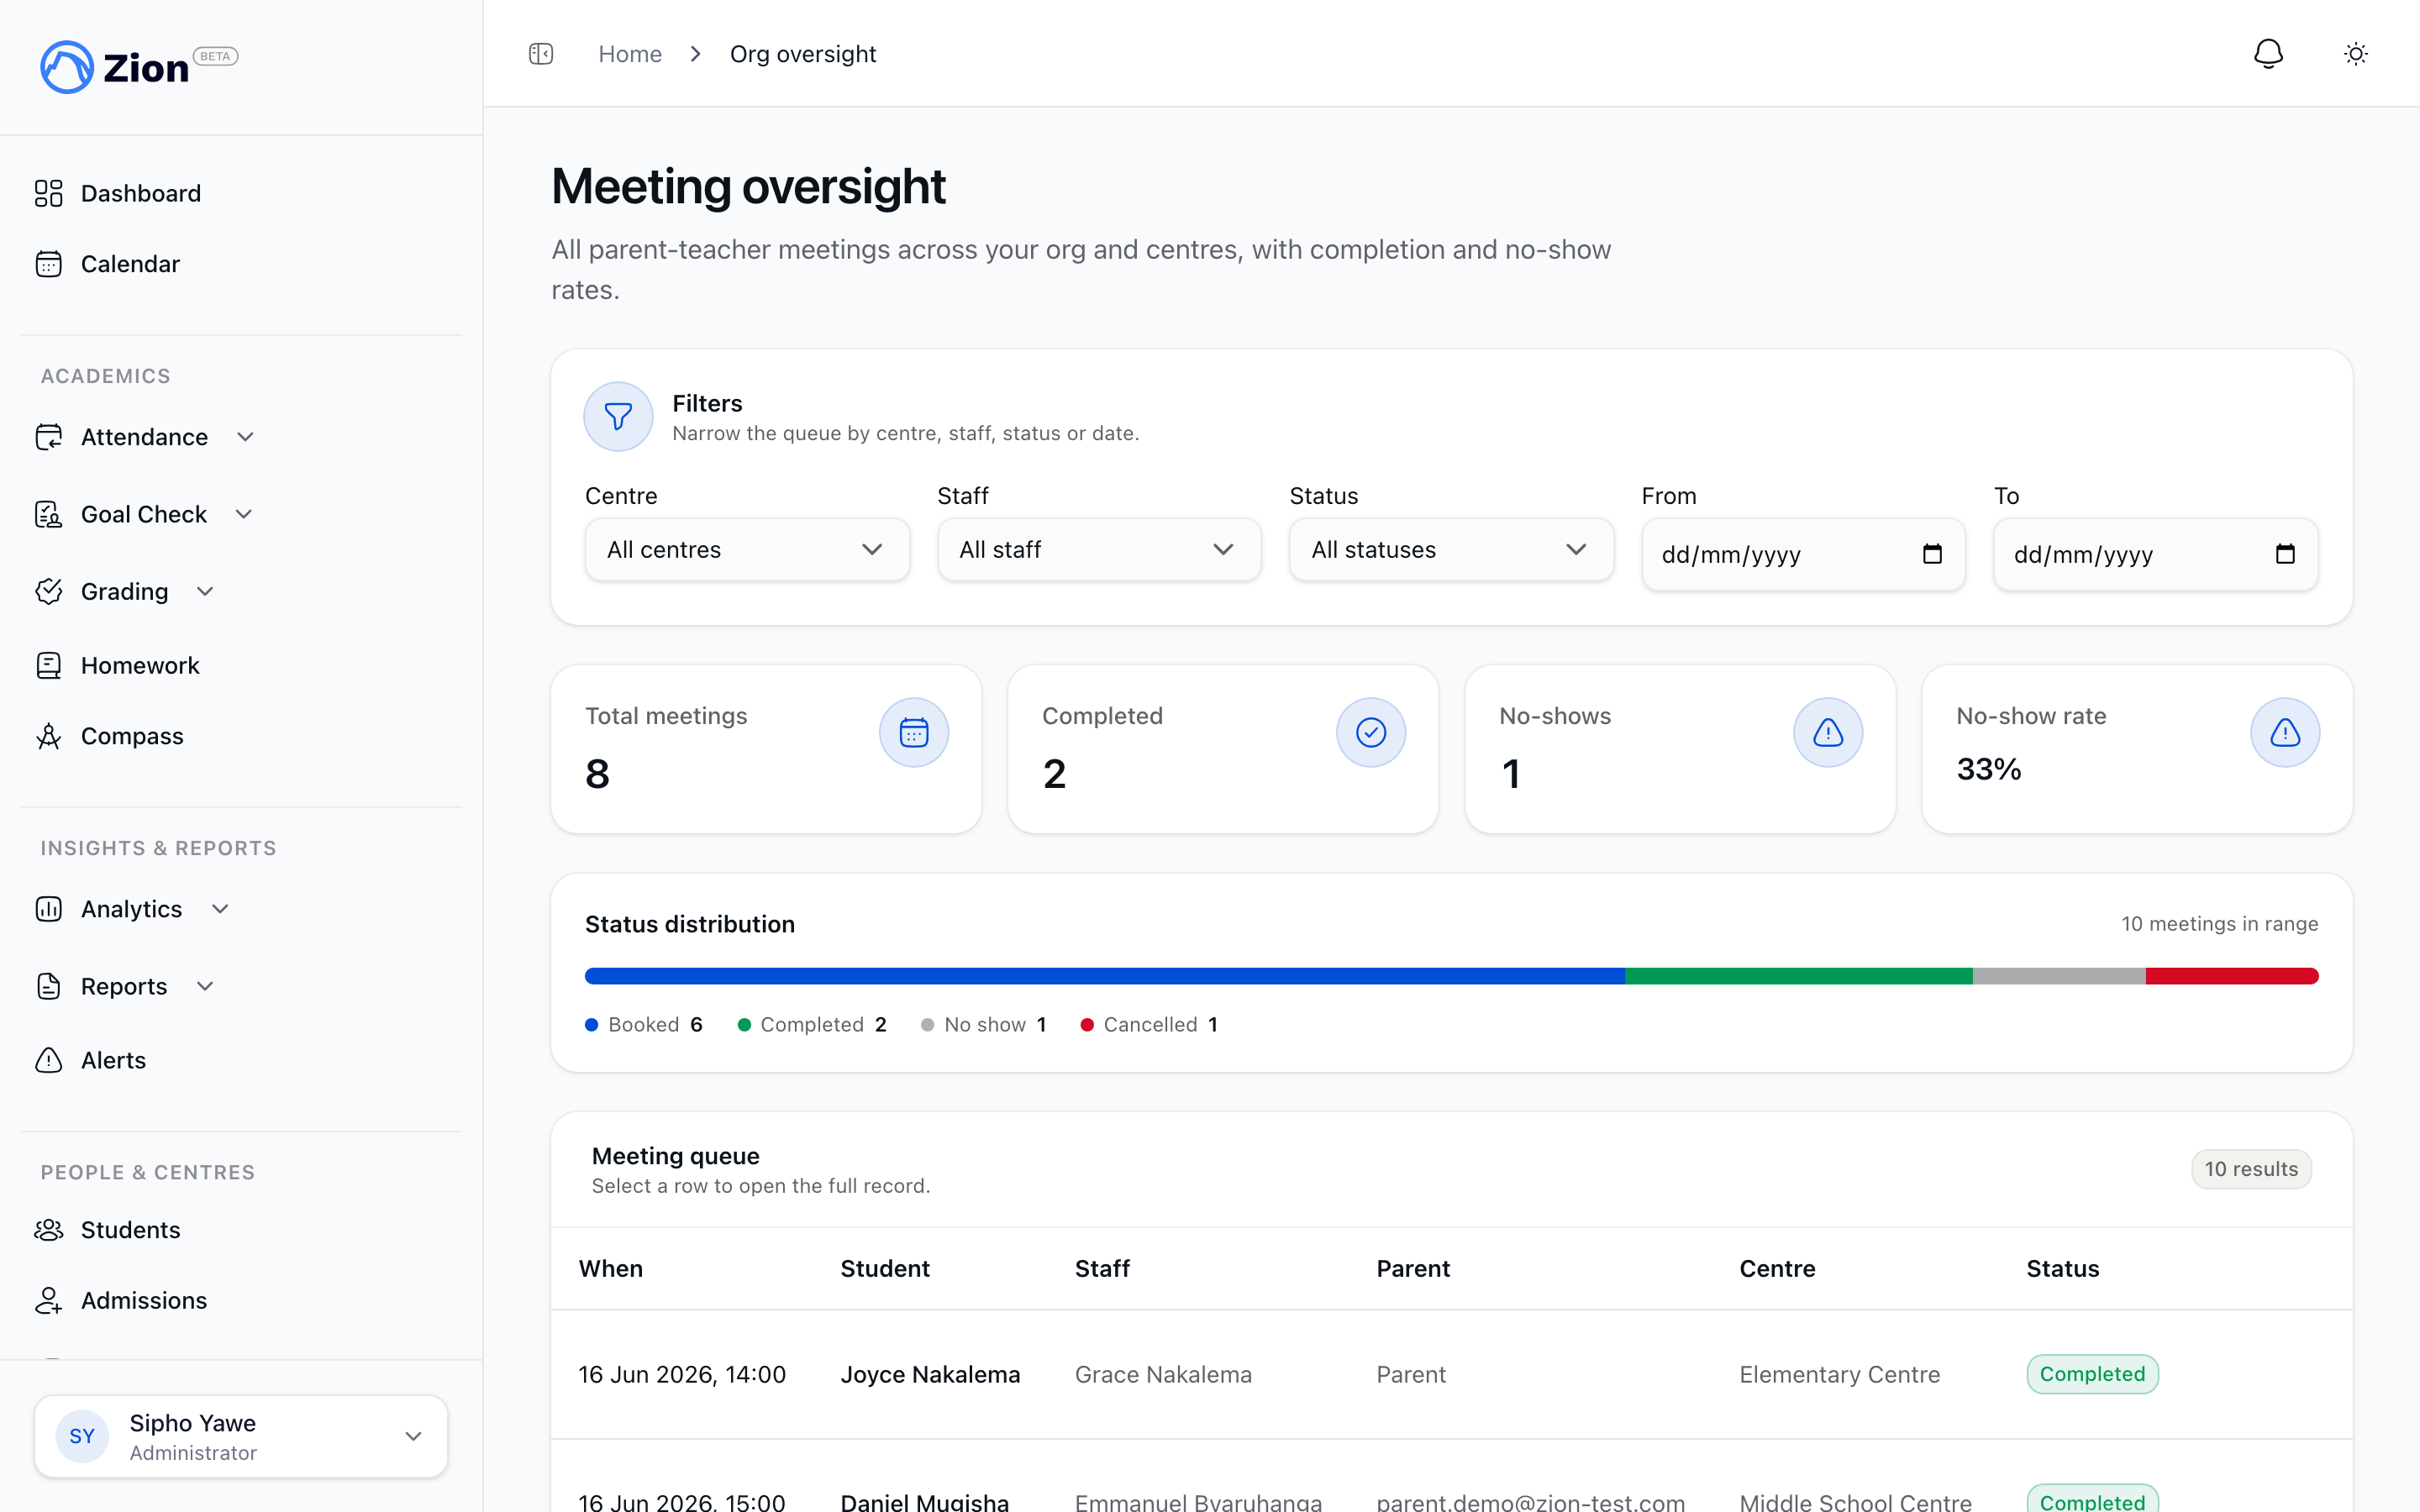Click the Filters funnel icon
Image resolution: width=2420 pixels, height=1512 pixels.
click(618, 416)
